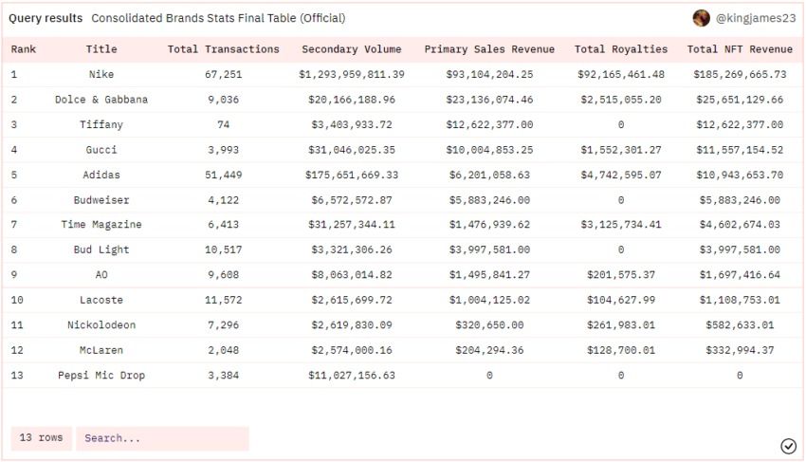The width and height of the screenshot is (806, 462).
Task: Sort by Rank column header
Action: (x=24, y=49)
